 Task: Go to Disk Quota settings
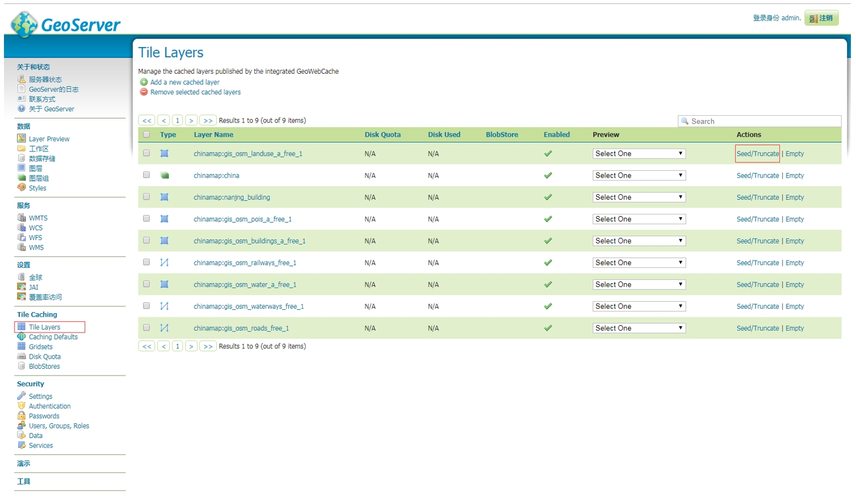(44, 357)
